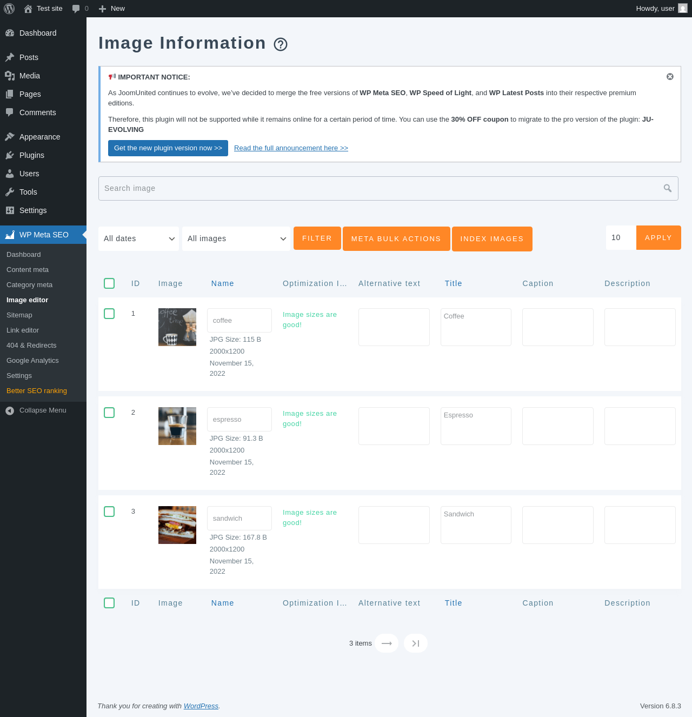
Task: Click user avatar in admin bar
Action: tap(683, 9)
